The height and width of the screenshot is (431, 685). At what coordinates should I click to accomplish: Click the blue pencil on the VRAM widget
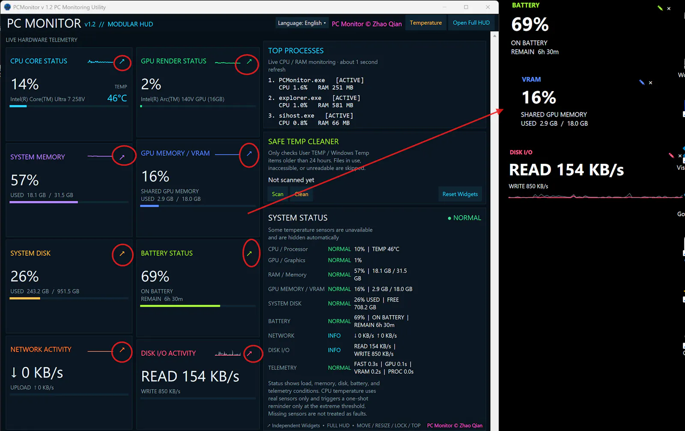tap(642, 83)
